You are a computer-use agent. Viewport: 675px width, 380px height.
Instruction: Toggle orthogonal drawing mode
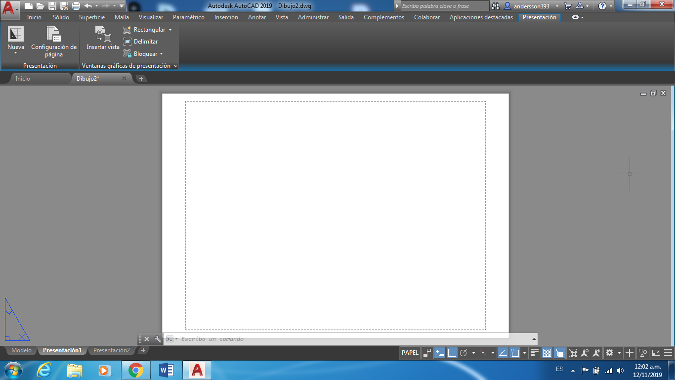[x=453, y=353]
